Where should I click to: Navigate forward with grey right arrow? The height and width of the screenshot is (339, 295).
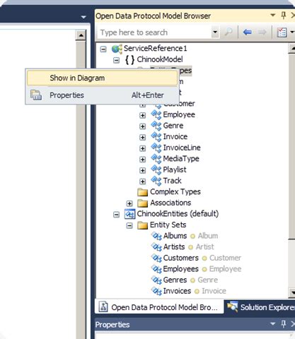(x=262, y=32)
